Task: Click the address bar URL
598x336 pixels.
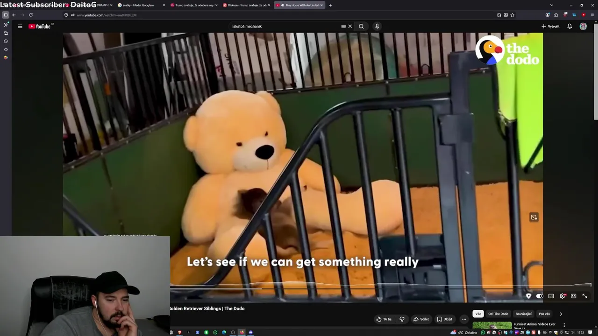Action: 107,15
